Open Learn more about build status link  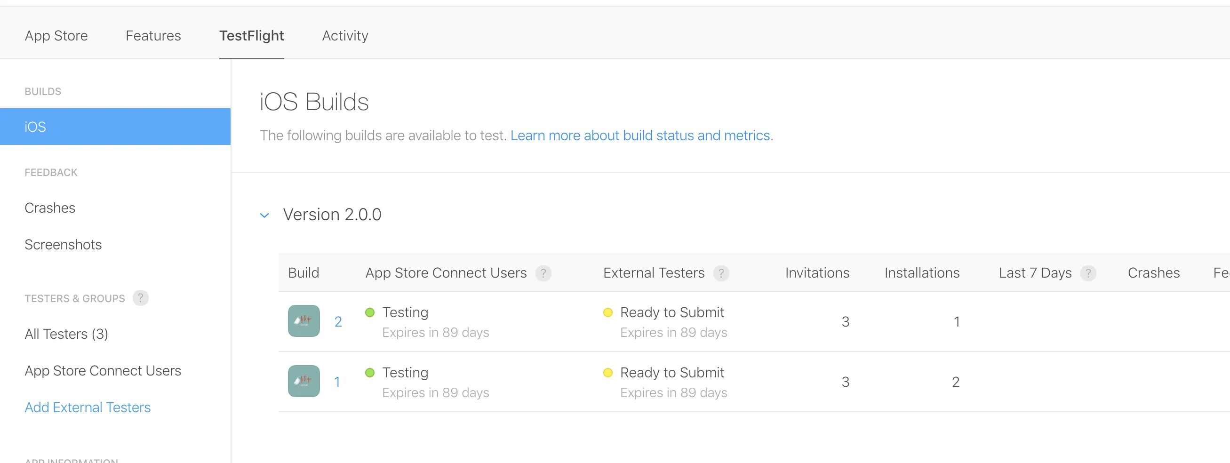[x=641, y=136]
